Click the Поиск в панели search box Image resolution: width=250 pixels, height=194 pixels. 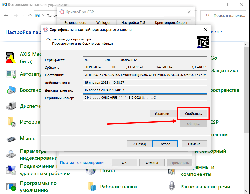tap(223, 15)
